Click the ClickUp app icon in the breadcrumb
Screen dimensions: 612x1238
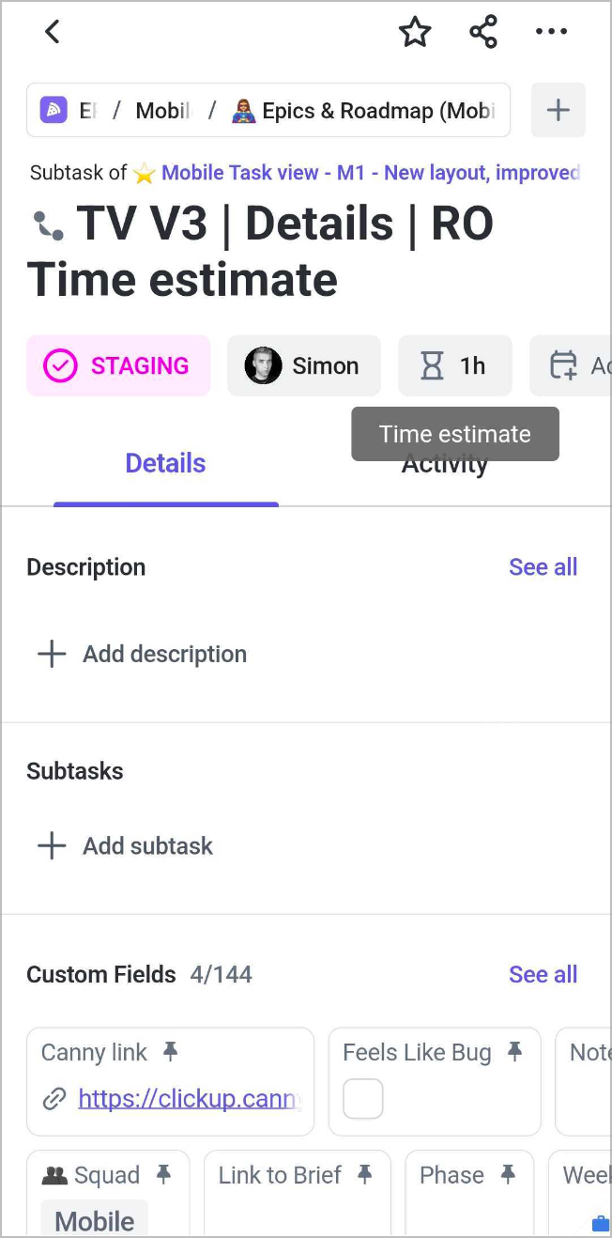tap(54, 110)
